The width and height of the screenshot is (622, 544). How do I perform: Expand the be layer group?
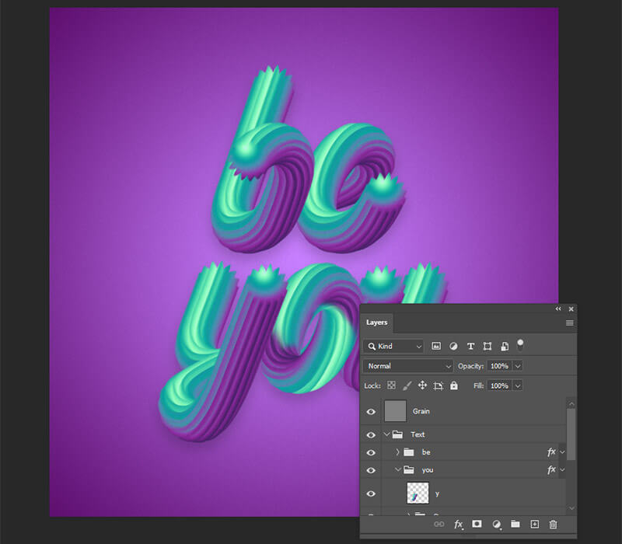coord(397,452)
